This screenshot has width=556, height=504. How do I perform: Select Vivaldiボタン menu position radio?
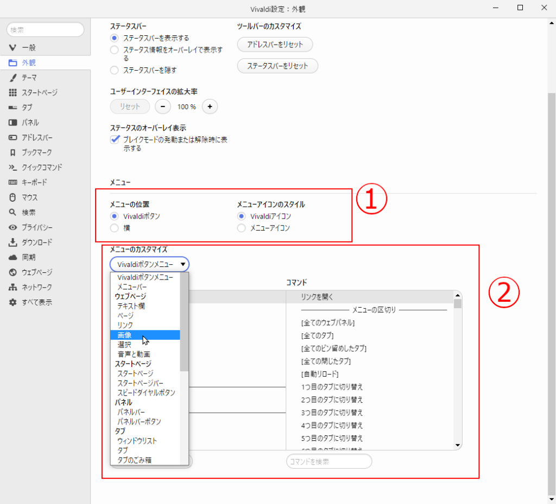point(114,216)
